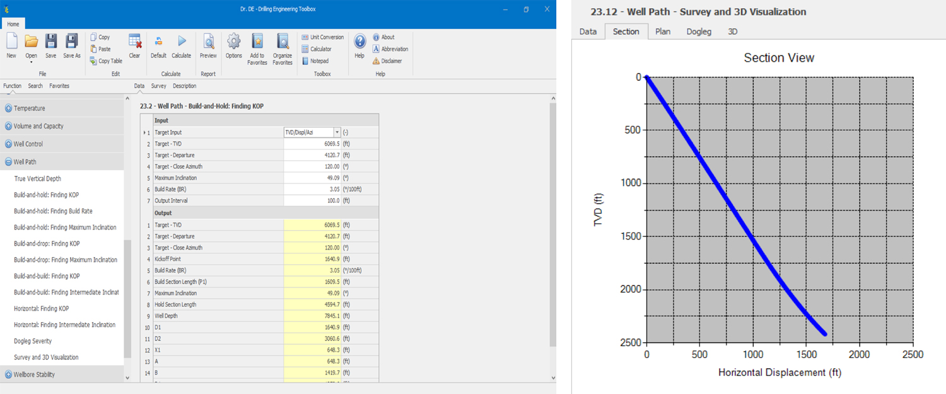Collapse the Well Path category

(9, 162)
